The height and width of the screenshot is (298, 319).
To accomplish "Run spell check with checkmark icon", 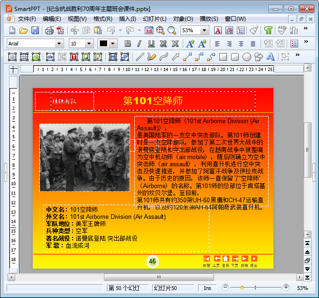I will click(x=282, y=30).
